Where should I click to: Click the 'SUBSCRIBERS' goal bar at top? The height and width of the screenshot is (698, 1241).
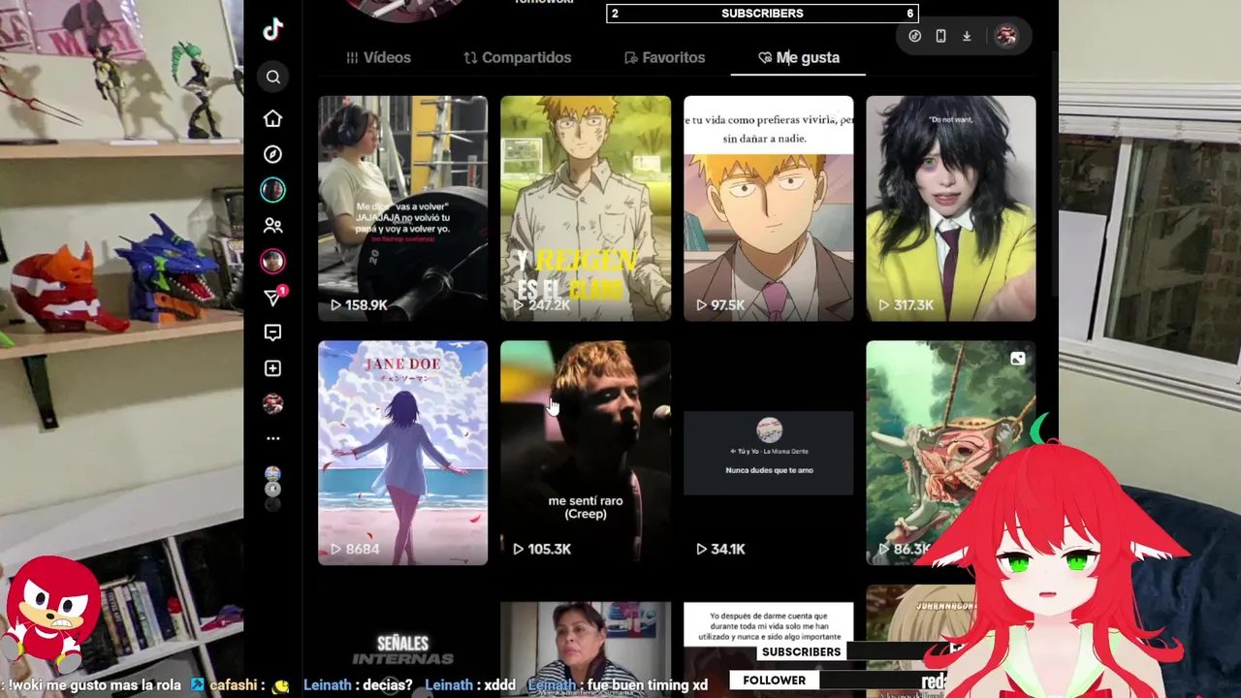[762, 14]
